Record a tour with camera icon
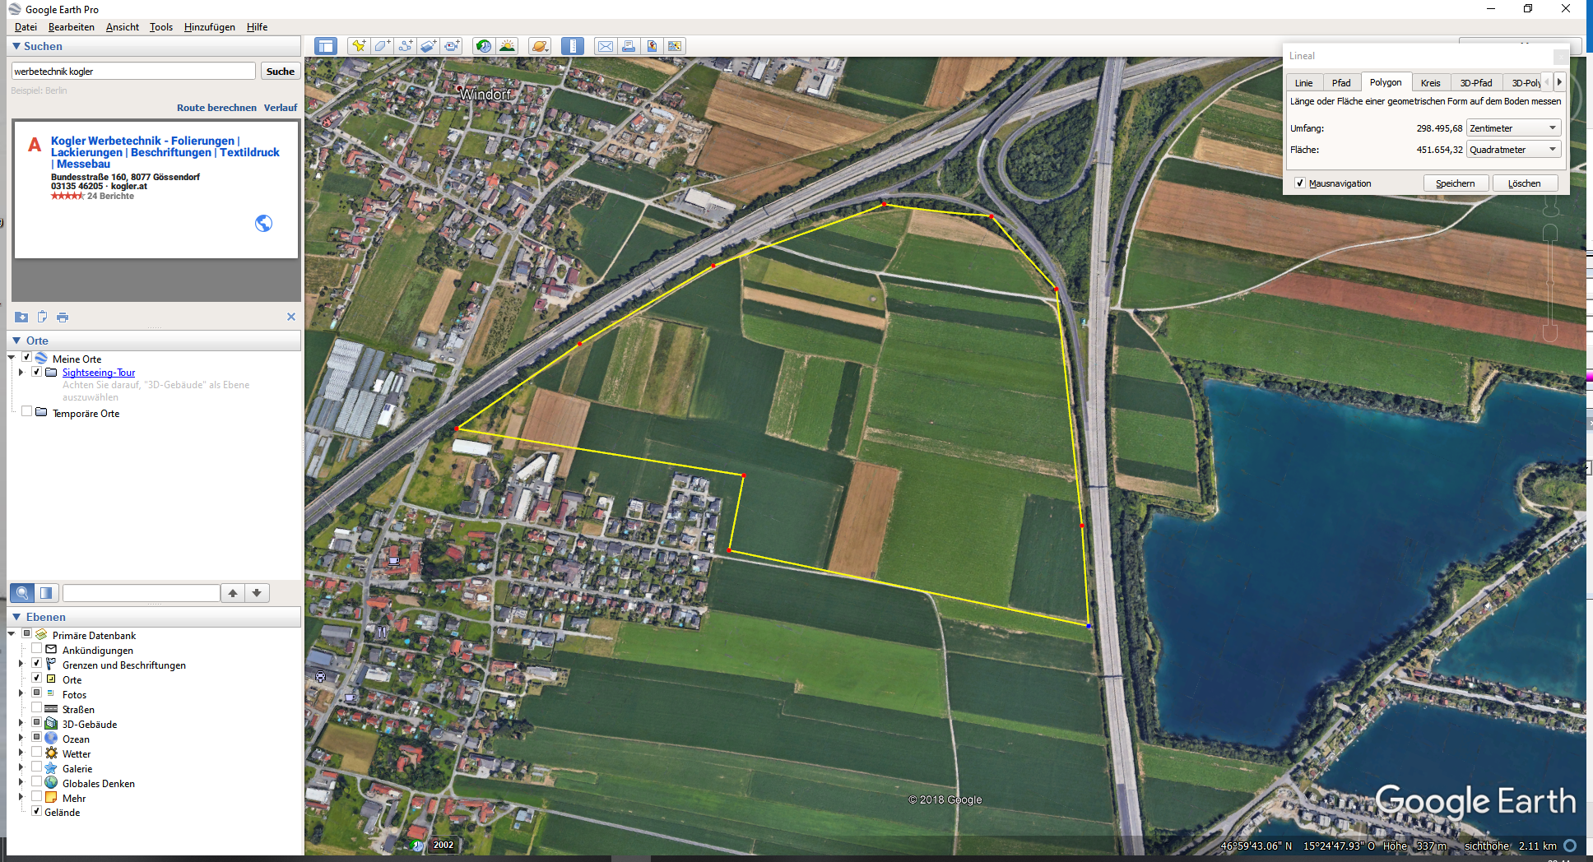Screen dimensions: 1593x862 [452, 46]
